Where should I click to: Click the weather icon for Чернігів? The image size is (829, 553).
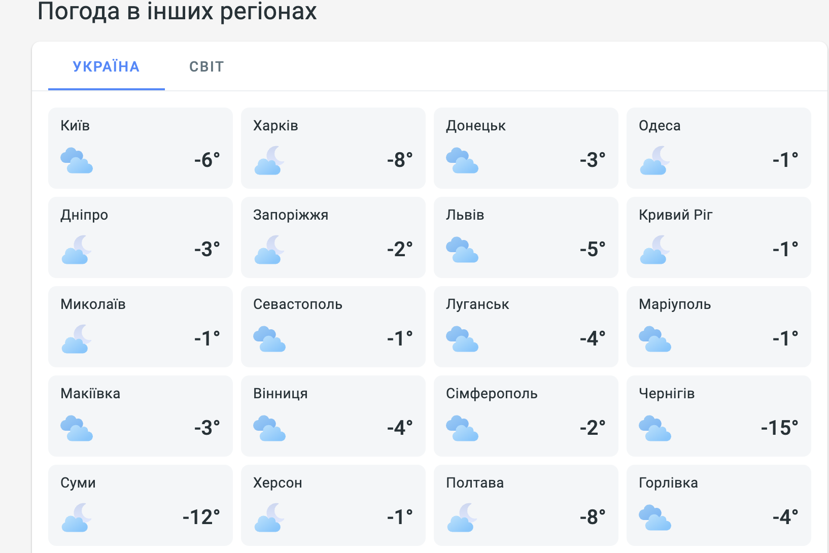coord(655,428)
